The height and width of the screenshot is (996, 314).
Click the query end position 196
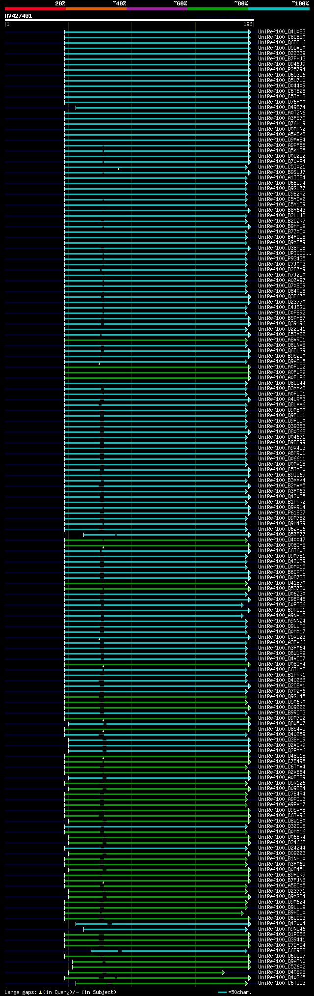[x=248, y=24]
